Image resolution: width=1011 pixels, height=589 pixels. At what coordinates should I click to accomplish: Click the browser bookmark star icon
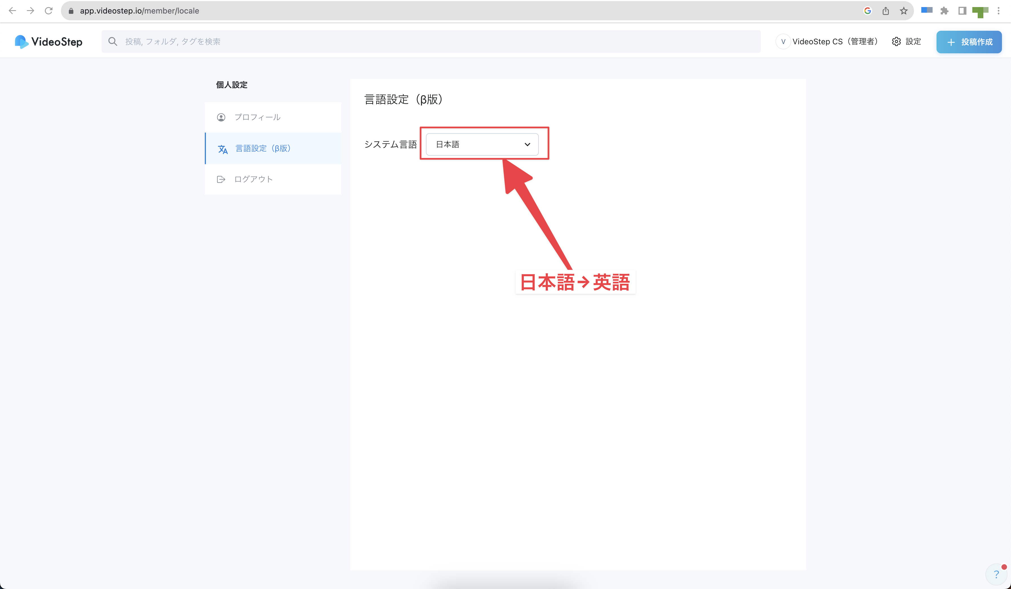[x=904, y=11]
